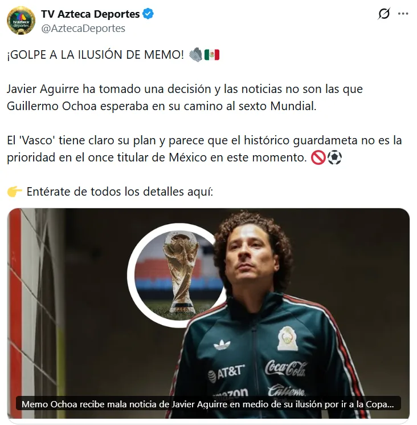This screenshot has width=417, height=425.
Task: Click the World Cup trophy circular inset
Action: coord(177,276)
